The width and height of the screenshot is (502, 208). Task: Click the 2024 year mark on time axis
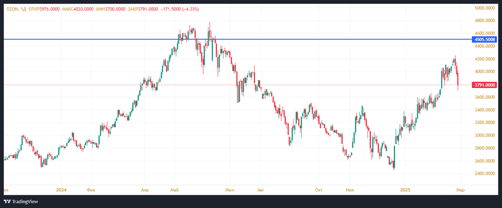point(62,190)
